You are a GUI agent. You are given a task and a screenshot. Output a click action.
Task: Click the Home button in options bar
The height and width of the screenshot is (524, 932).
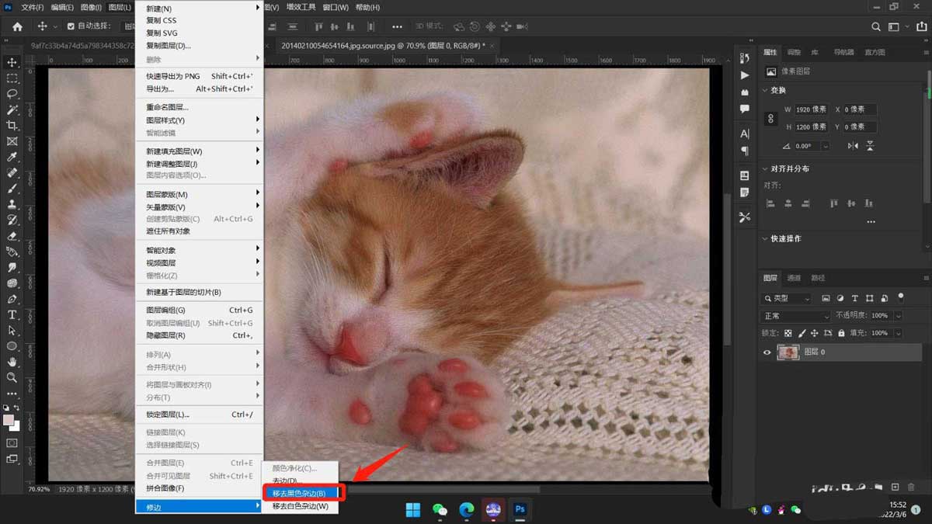tap(17, 26)
